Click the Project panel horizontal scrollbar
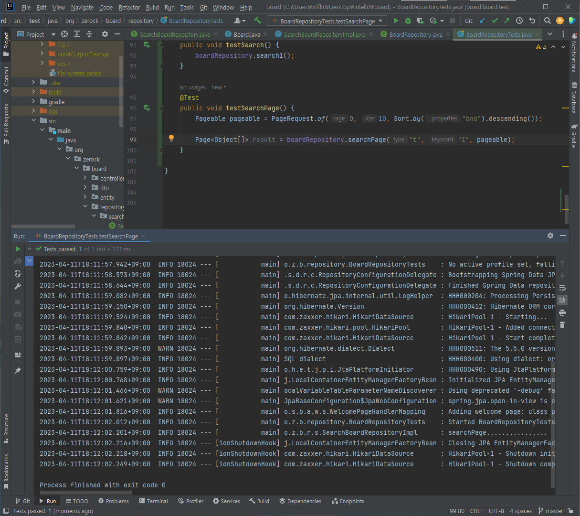The width and height of the screenshot is (580, 516). 43,226
